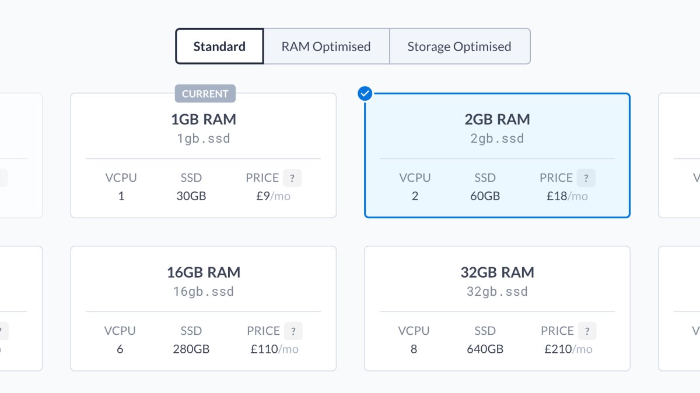
Task: Open the RAM Optimised tab
Action: 326,46
